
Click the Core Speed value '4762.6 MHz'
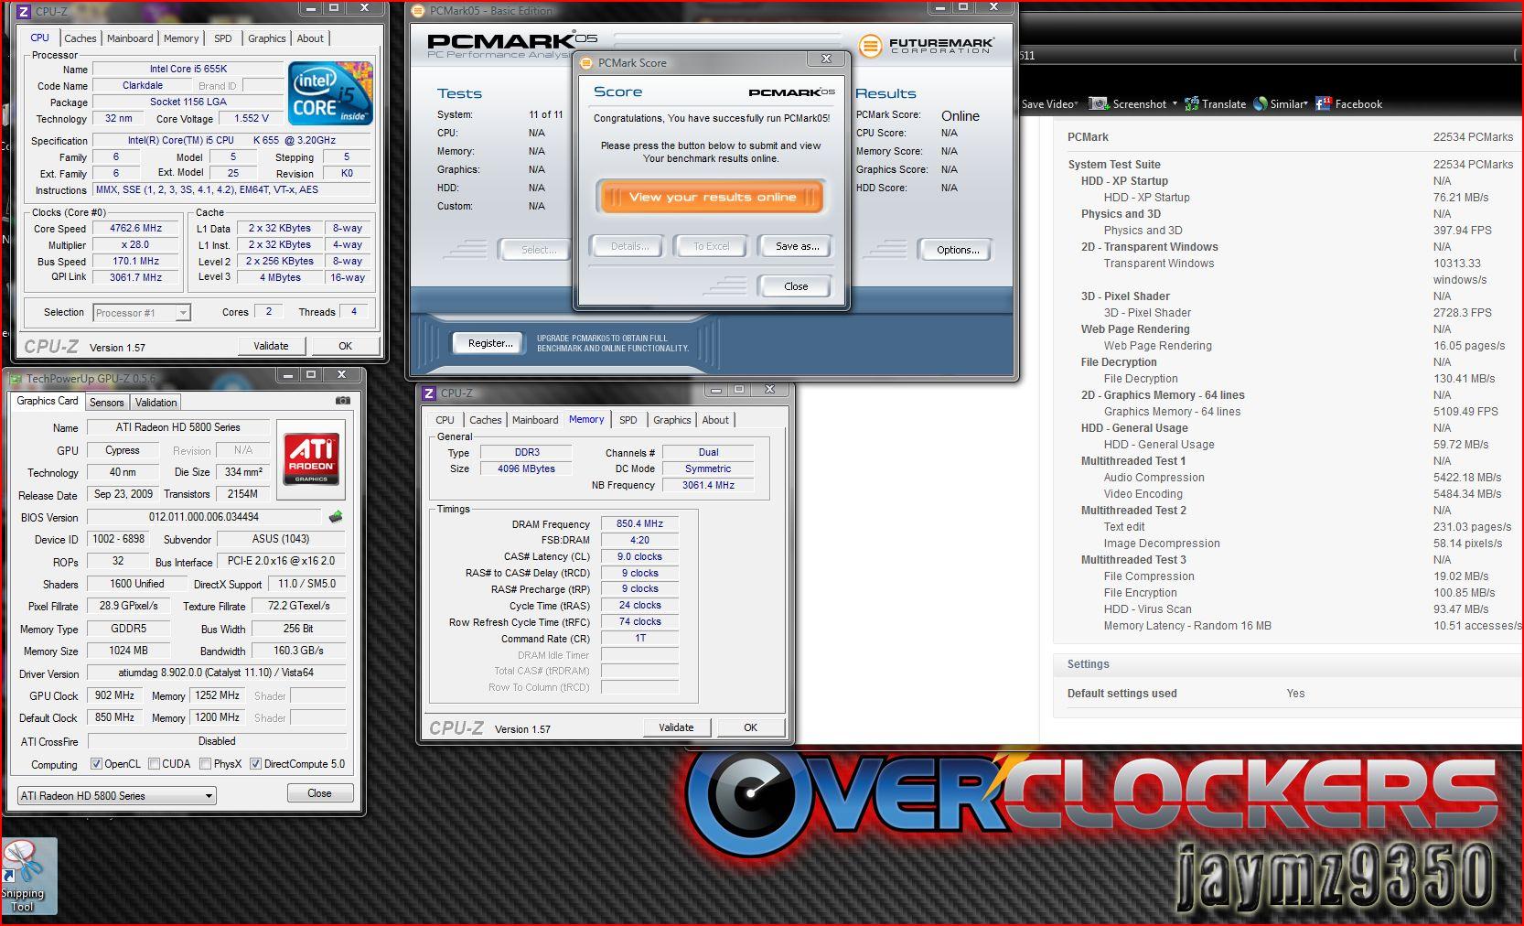tap(135, 229)
